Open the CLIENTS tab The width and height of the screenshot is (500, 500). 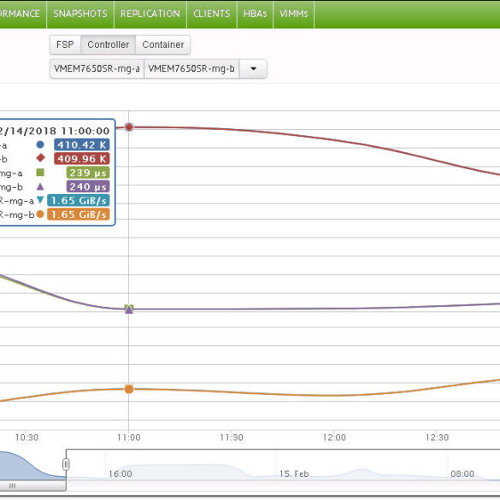point(212,14)
